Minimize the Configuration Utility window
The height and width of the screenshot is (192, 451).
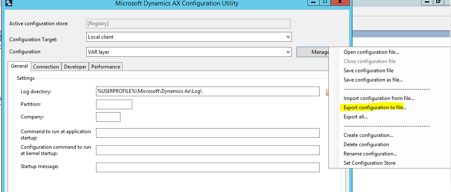pos(313,2)
